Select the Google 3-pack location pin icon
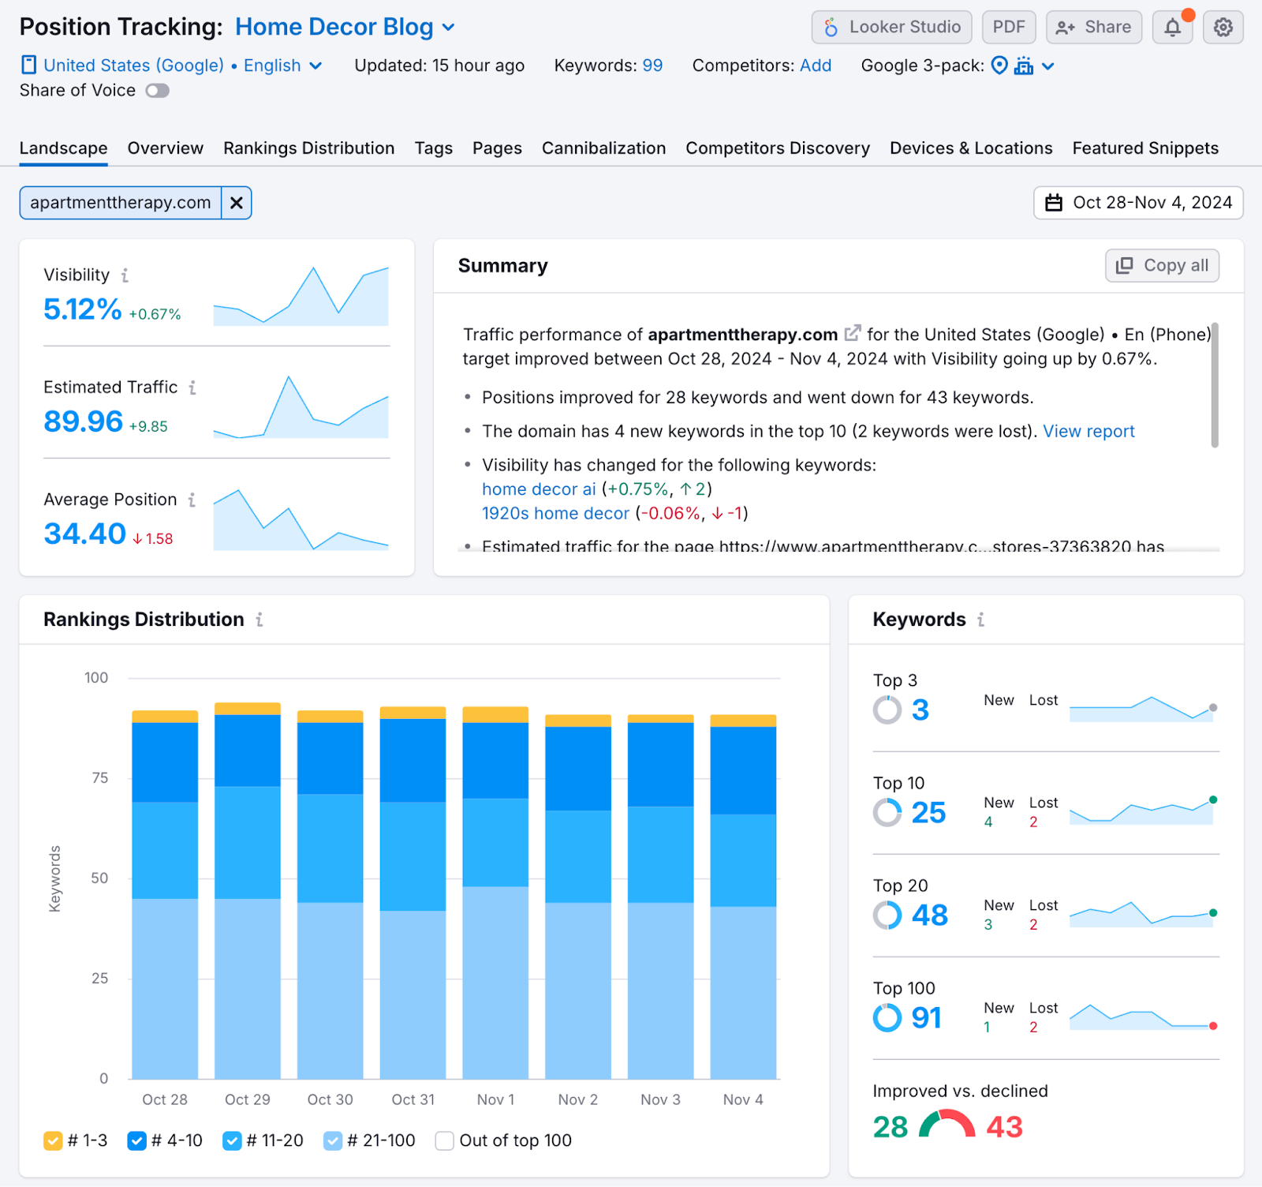 click(999, 66)
